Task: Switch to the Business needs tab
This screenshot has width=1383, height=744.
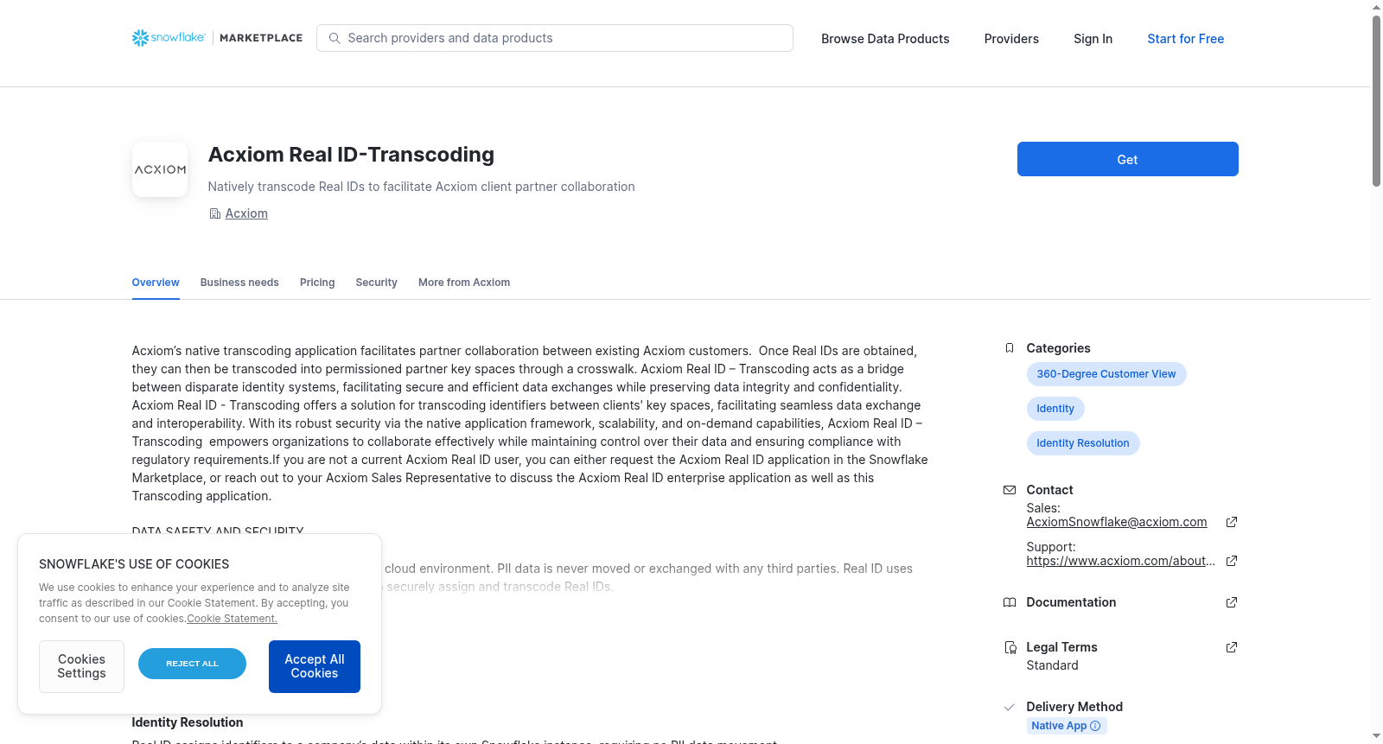Action: (239, 283)
